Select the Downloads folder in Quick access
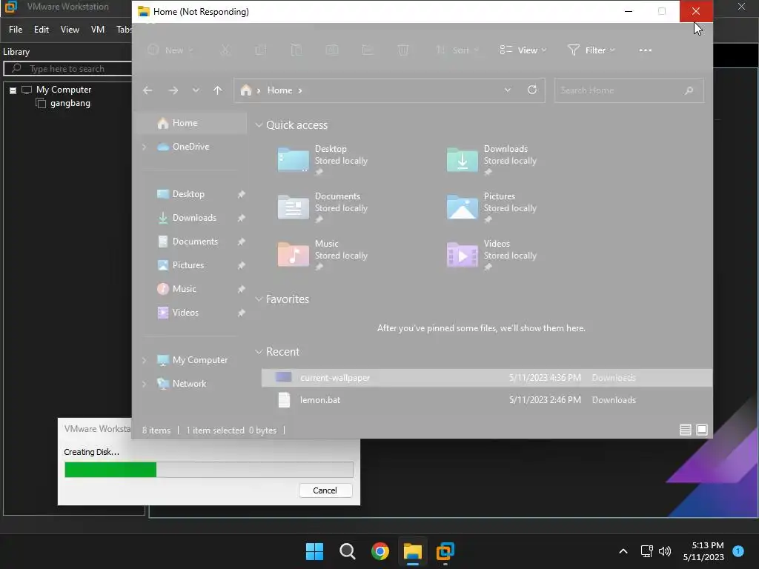Image resolution: width=759 pixels, height=569 pixels. coord(492,160)
